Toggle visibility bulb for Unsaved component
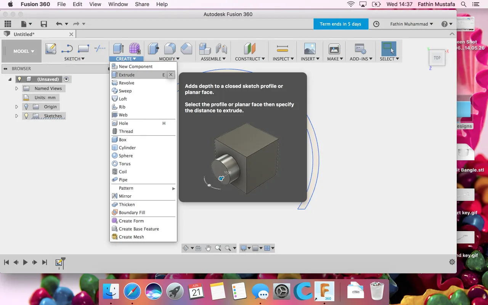Image resolution: width=488 pixels, height=305 pixels. tap(19, 79)
